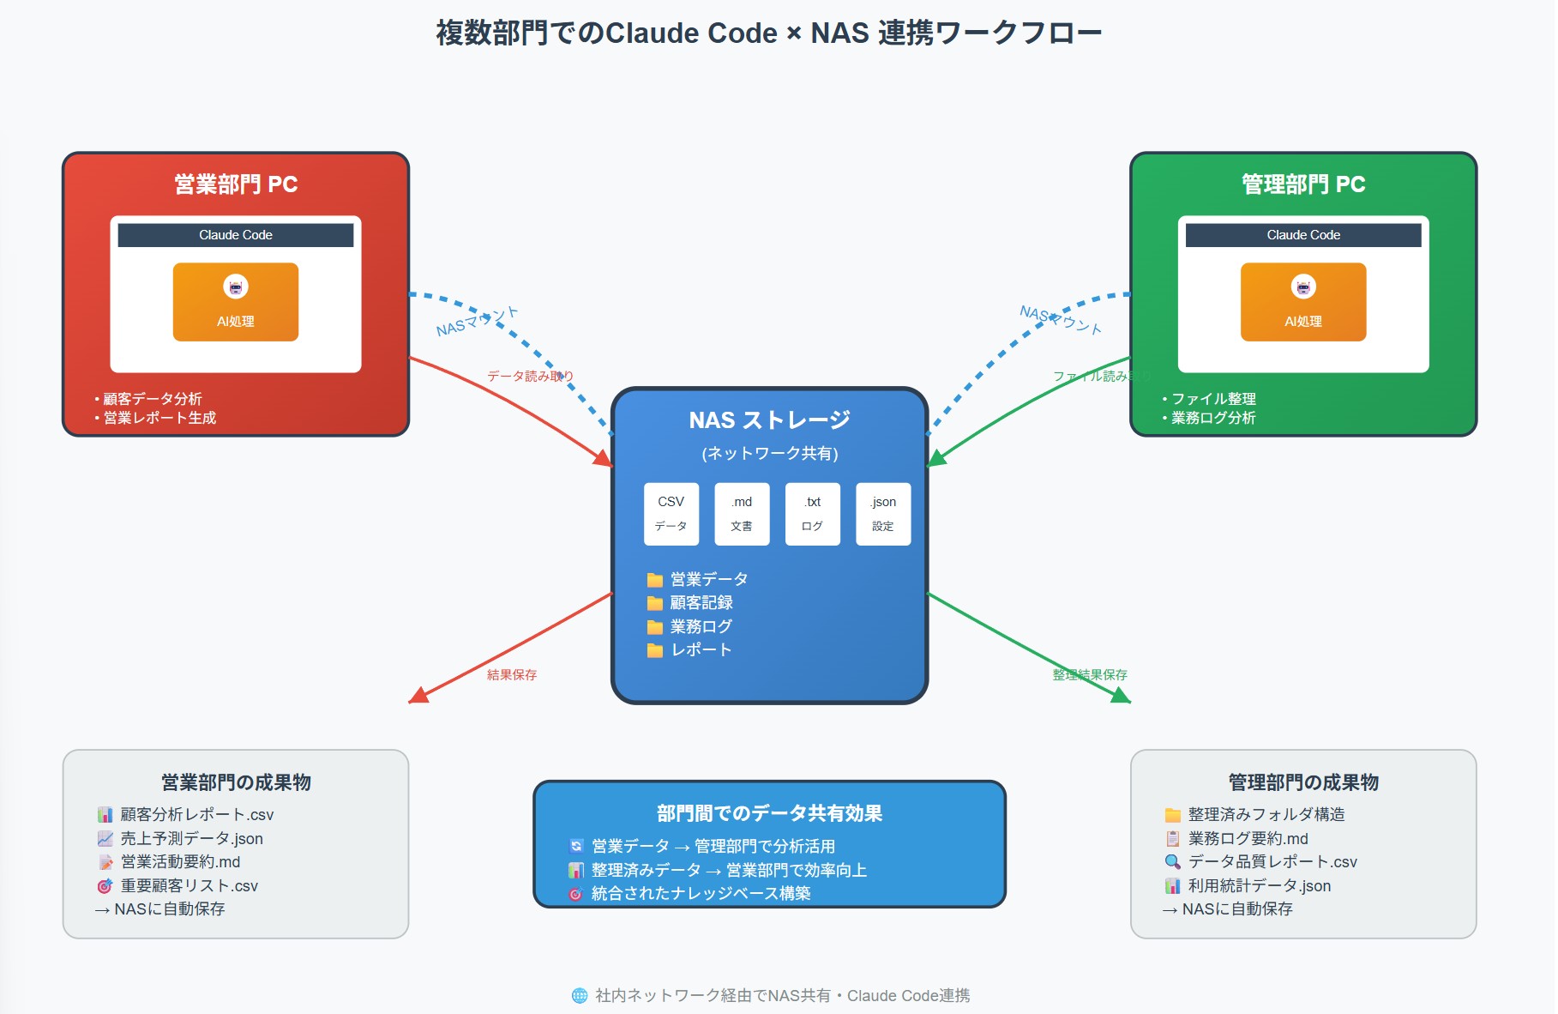
Task: Open the 営業データ folder icon
Action: pyautogui.click(x=654, y=579)
